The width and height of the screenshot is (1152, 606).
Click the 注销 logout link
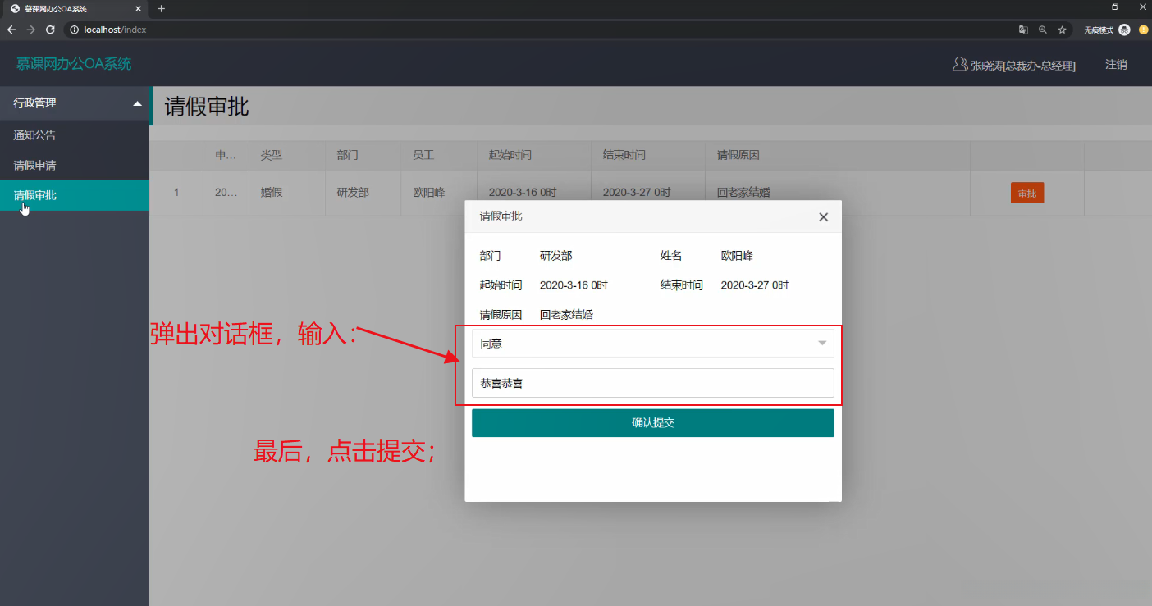1116,64
